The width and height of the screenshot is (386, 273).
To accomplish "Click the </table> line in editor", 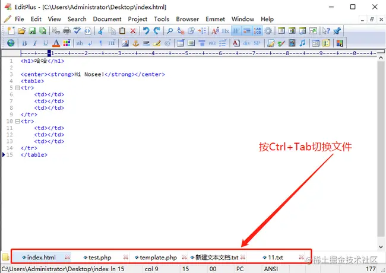I will (34, 155).
